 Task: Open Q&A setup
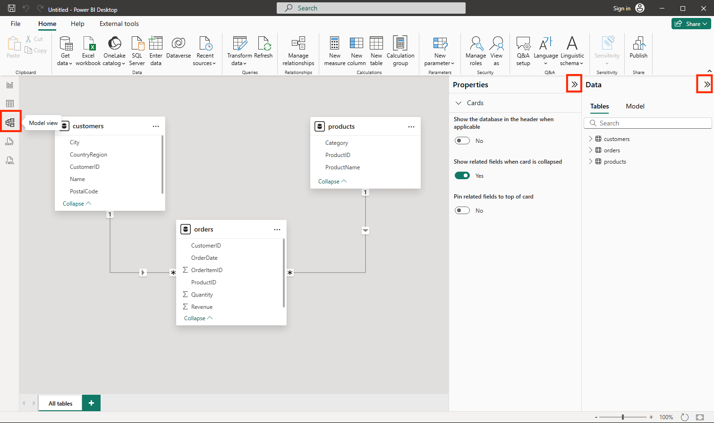pyautogui.click(x=523, y=51)
